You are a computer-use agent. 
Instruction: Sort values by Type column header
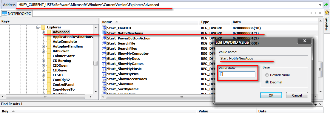pos(215,22)
